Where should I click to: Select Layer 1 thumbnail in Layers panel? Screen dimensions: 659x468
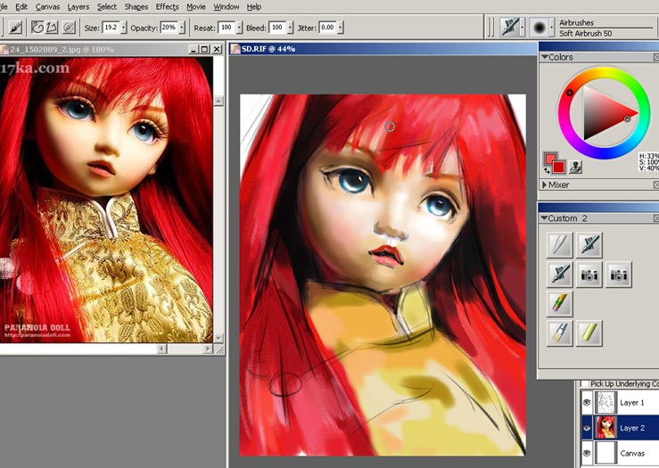[605, 402]
